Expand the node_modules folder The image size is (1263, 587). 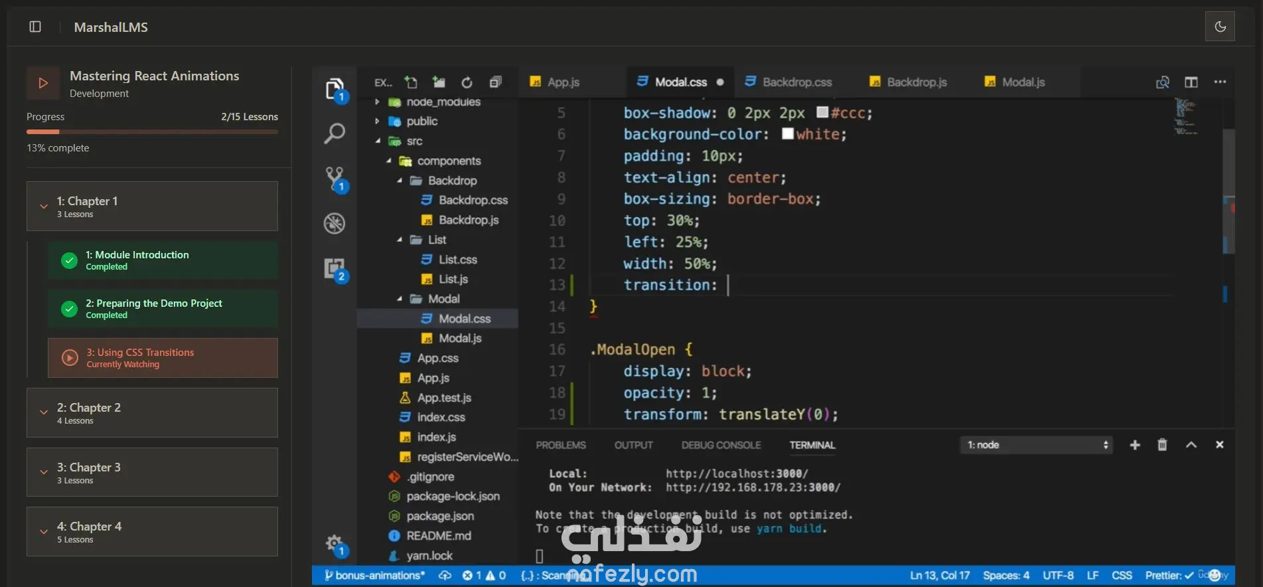[x=377, y=102]
